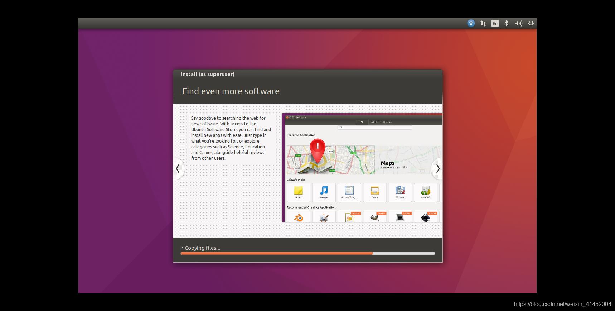
Task: Switch to the Installed tab
Action: click(x=374, y=122)
